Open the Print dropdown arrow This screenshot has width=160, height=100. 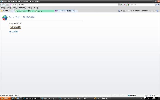pyautogui.click(x=134, y=11)
